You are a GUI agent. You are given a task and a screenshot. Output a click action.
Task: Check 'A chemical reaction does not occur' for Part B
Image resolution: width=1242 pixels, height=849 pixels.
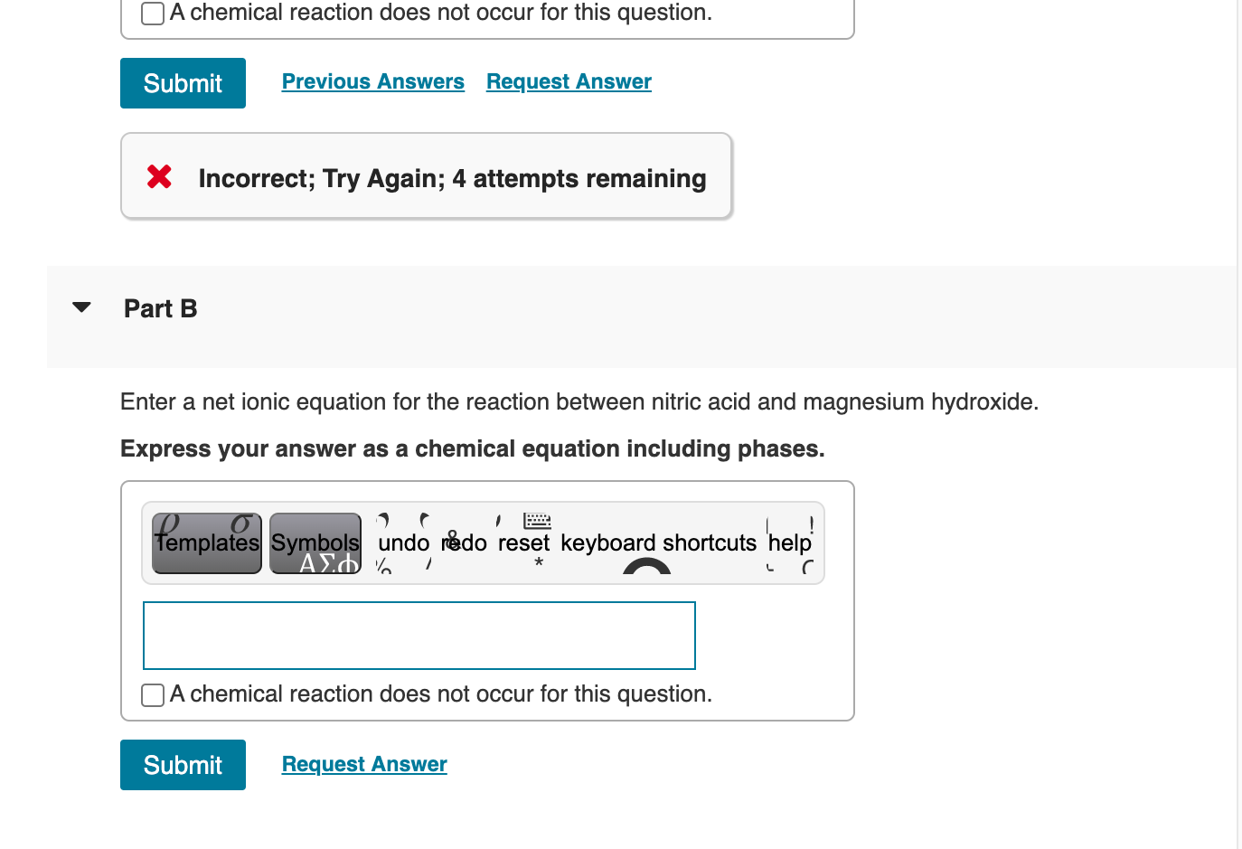pyautogui.click(x=152, y=694)
